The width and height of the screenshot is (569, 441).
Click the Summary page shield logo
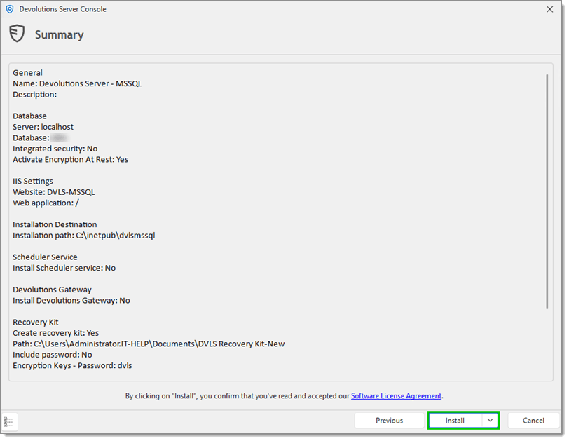pyautogui.click(x=17, y=34)
